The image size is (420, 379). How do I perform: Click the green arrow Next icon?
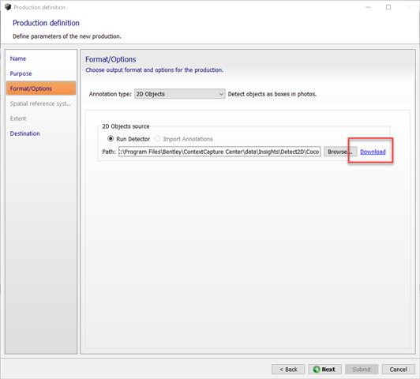click(317, 370)
